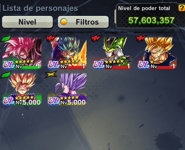Click the red lightning element icon on Vegito

point(51,38)
